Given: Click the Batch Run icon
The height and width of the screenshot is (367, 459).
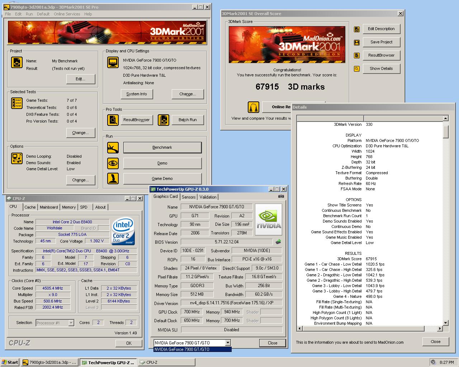Looking at the screenshot, I should 163,120.
